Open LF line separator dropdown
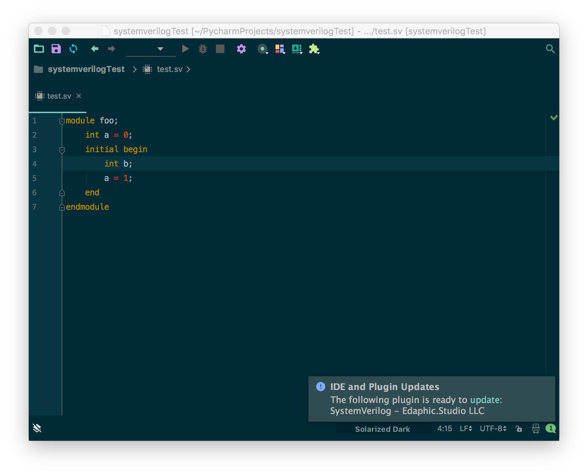Image resolution: width=588 pixels, height=475 pixels. (x=466, y=429)
